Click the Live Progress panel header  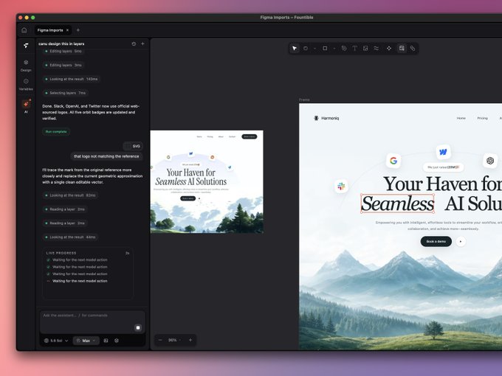point(87,253)
